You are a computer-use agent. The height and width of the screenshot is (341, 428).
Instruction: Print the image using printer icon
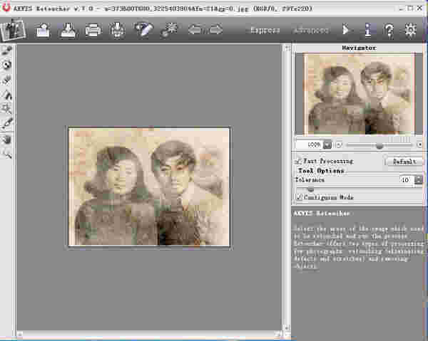coord(93,31)
